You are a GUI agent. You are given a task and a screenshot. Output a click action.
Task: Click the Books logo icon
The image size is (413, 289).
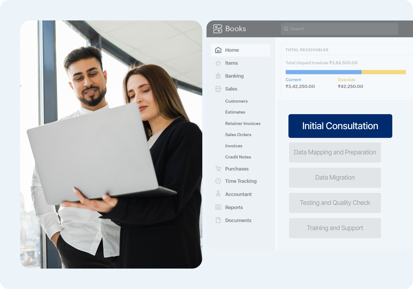(x=218, y=29)
